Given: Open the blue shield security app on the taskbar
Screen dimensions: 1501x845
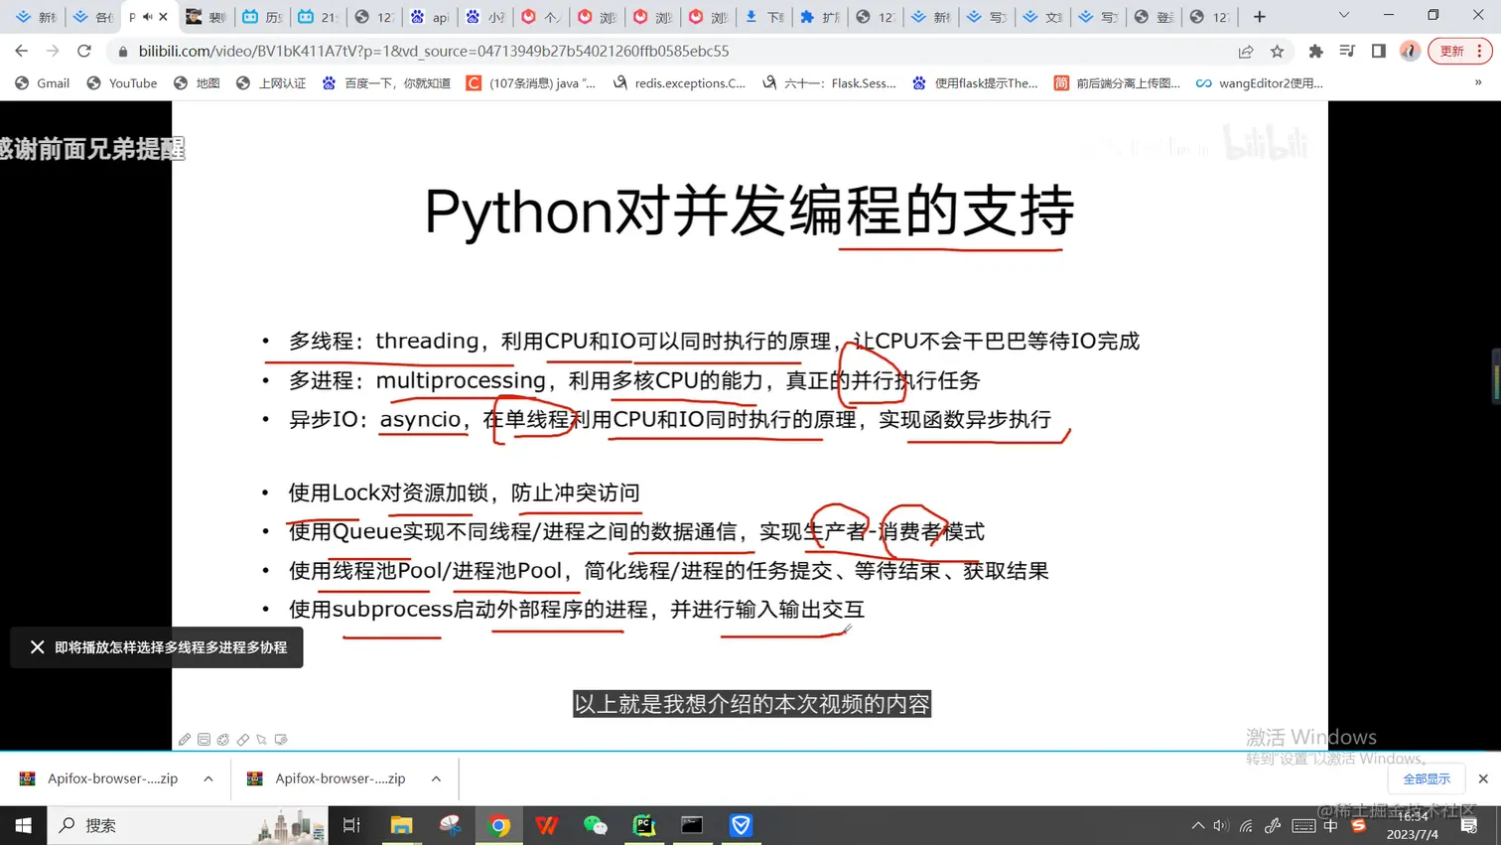Looking at the screenshot, I should tap(741, 825).
